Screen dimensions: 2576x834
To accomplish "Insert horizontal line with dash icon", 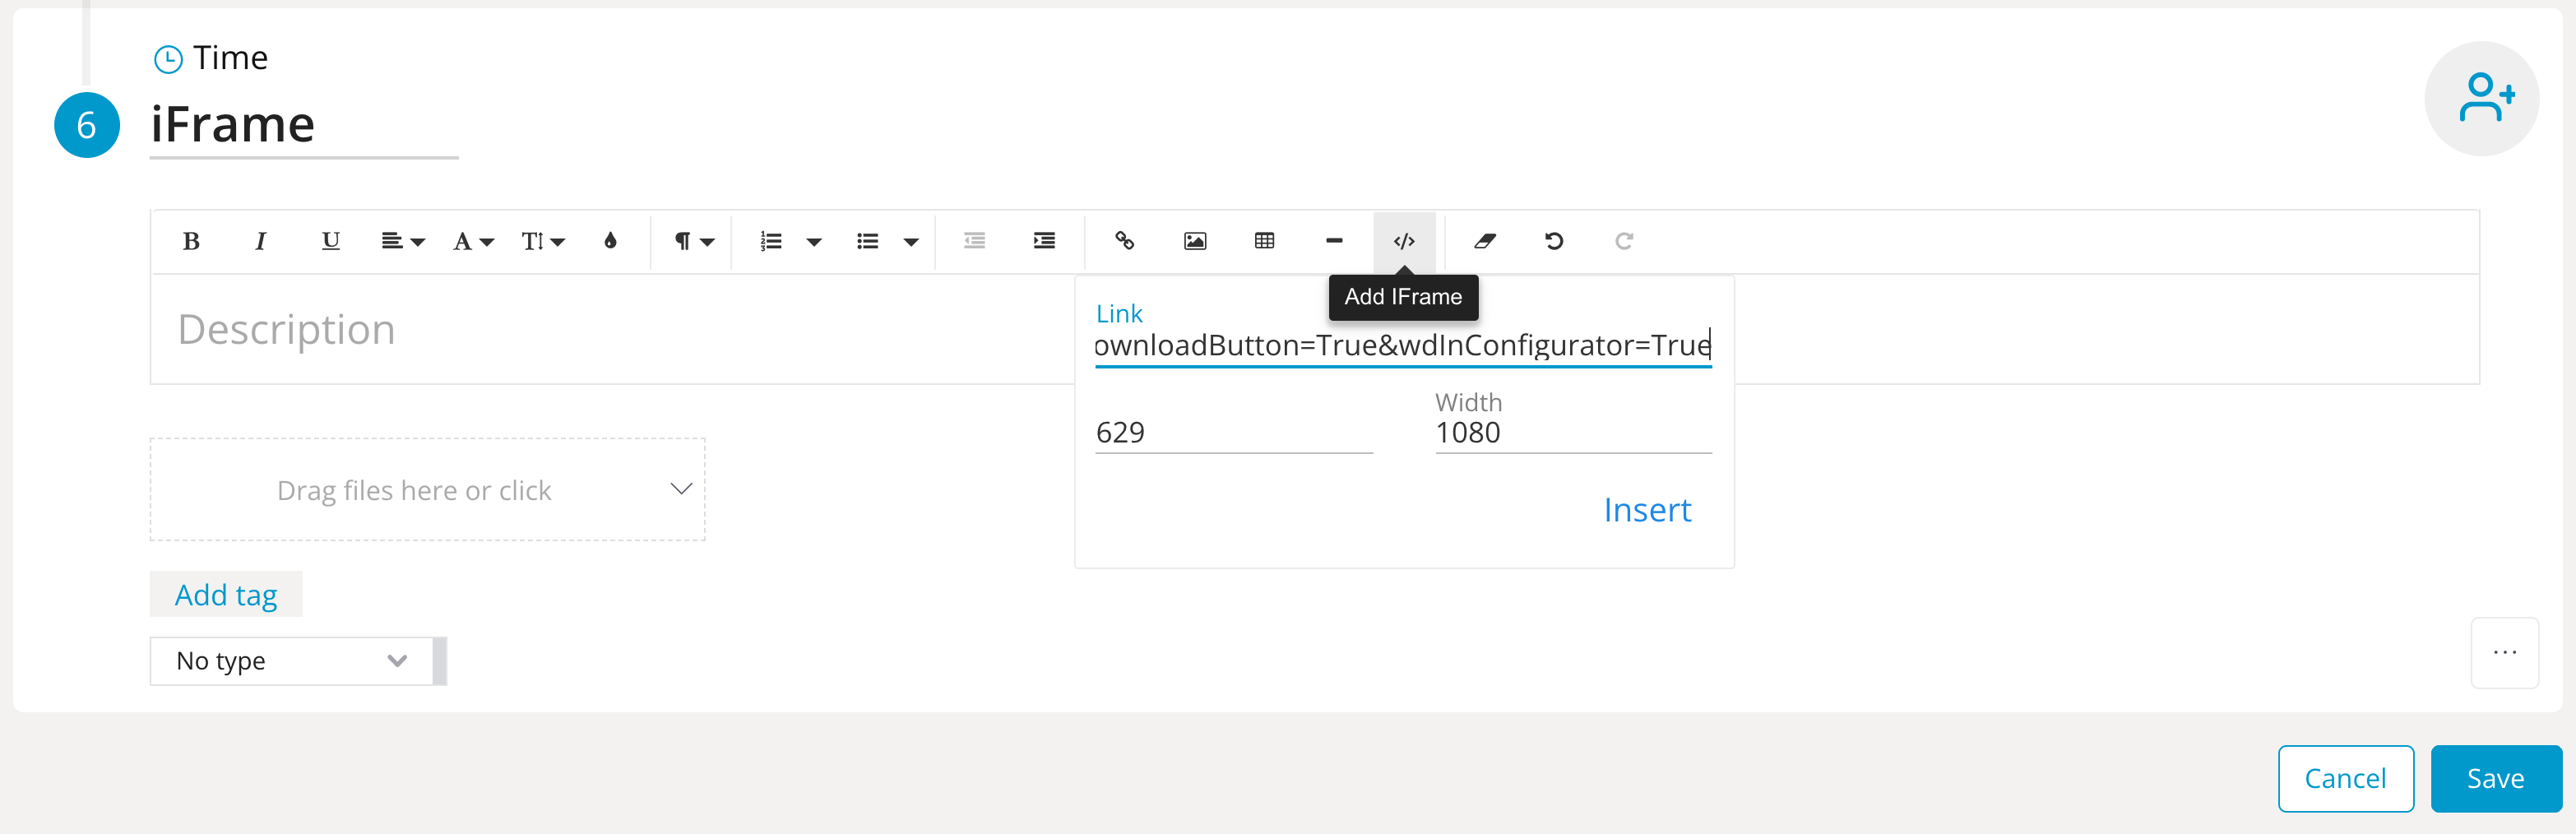I will (1333, 241).
